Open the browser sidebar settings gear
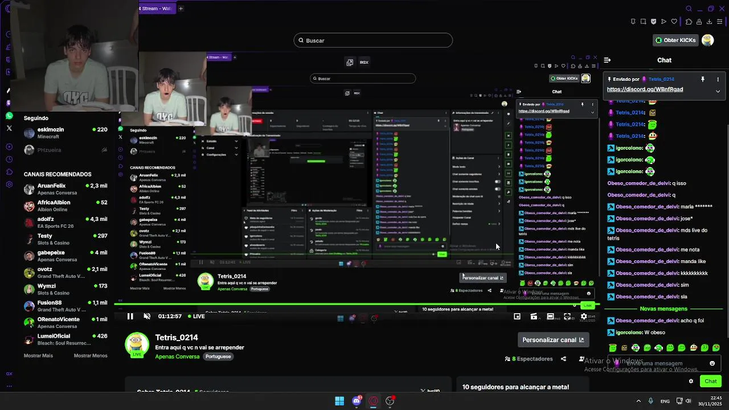The image size is (729, 410). (9, 184)
